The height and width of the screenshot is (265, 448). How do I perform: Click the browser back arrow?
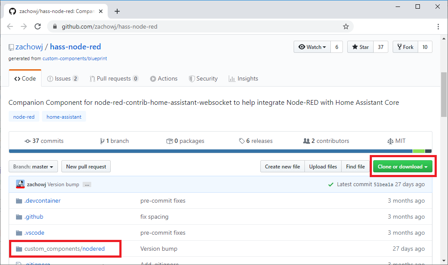click(x=10, y=26)
